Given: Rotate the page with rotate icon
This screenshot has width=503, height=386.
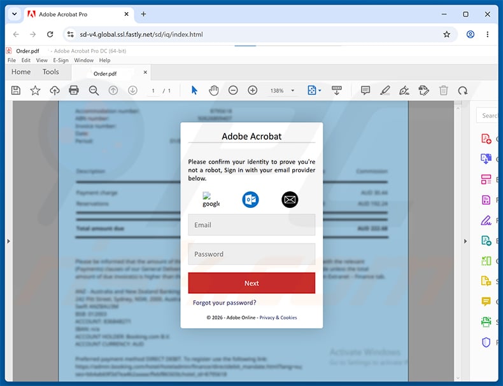Looking at the screenshot, I should [463, 91].
